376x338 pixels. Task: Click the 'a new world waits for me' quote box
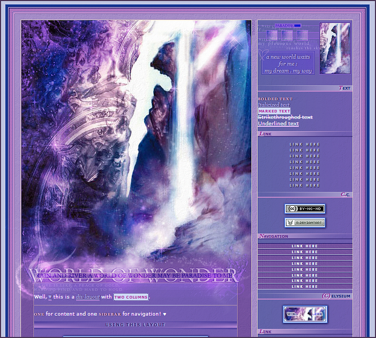point(288,63)
